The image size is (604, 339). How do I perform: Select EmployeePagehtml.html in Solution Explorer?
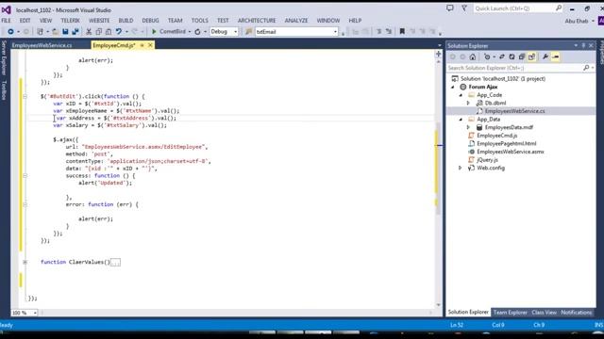(x=506, y=143)
